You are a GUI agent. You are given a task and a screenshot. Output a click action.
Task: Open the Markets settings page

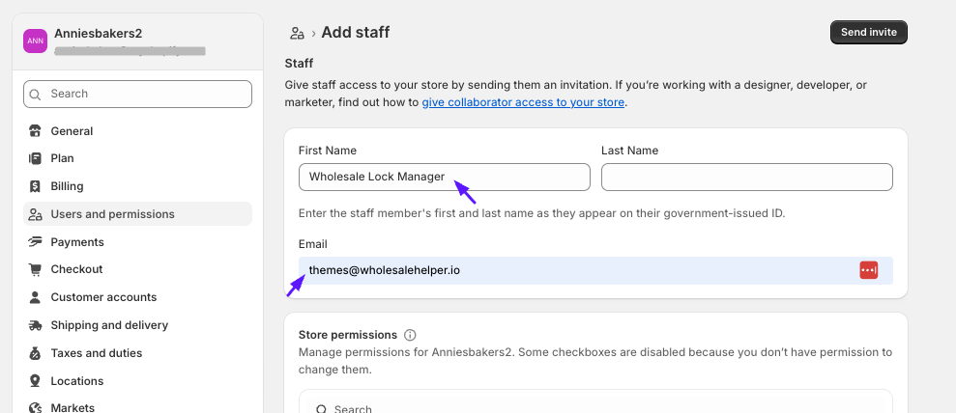(x=72, y=407)
